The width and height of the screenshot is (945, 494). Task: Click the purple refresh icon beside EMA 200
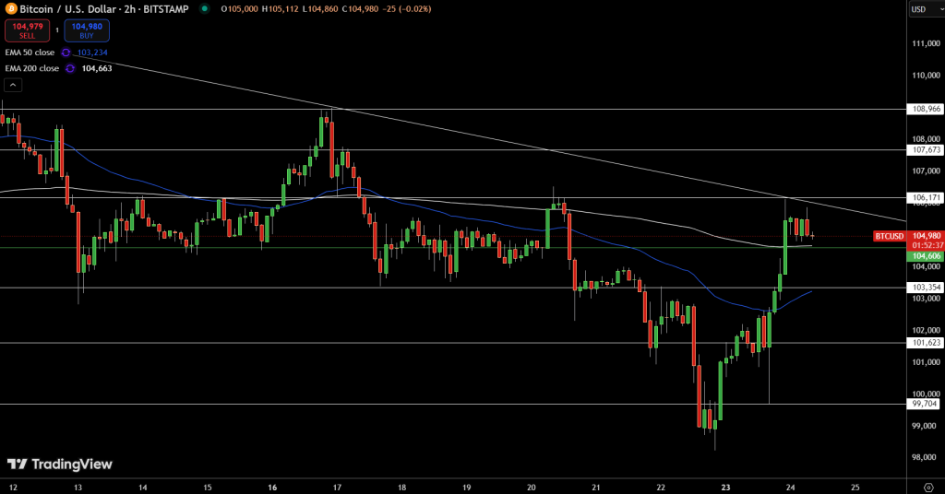[70, 68]
